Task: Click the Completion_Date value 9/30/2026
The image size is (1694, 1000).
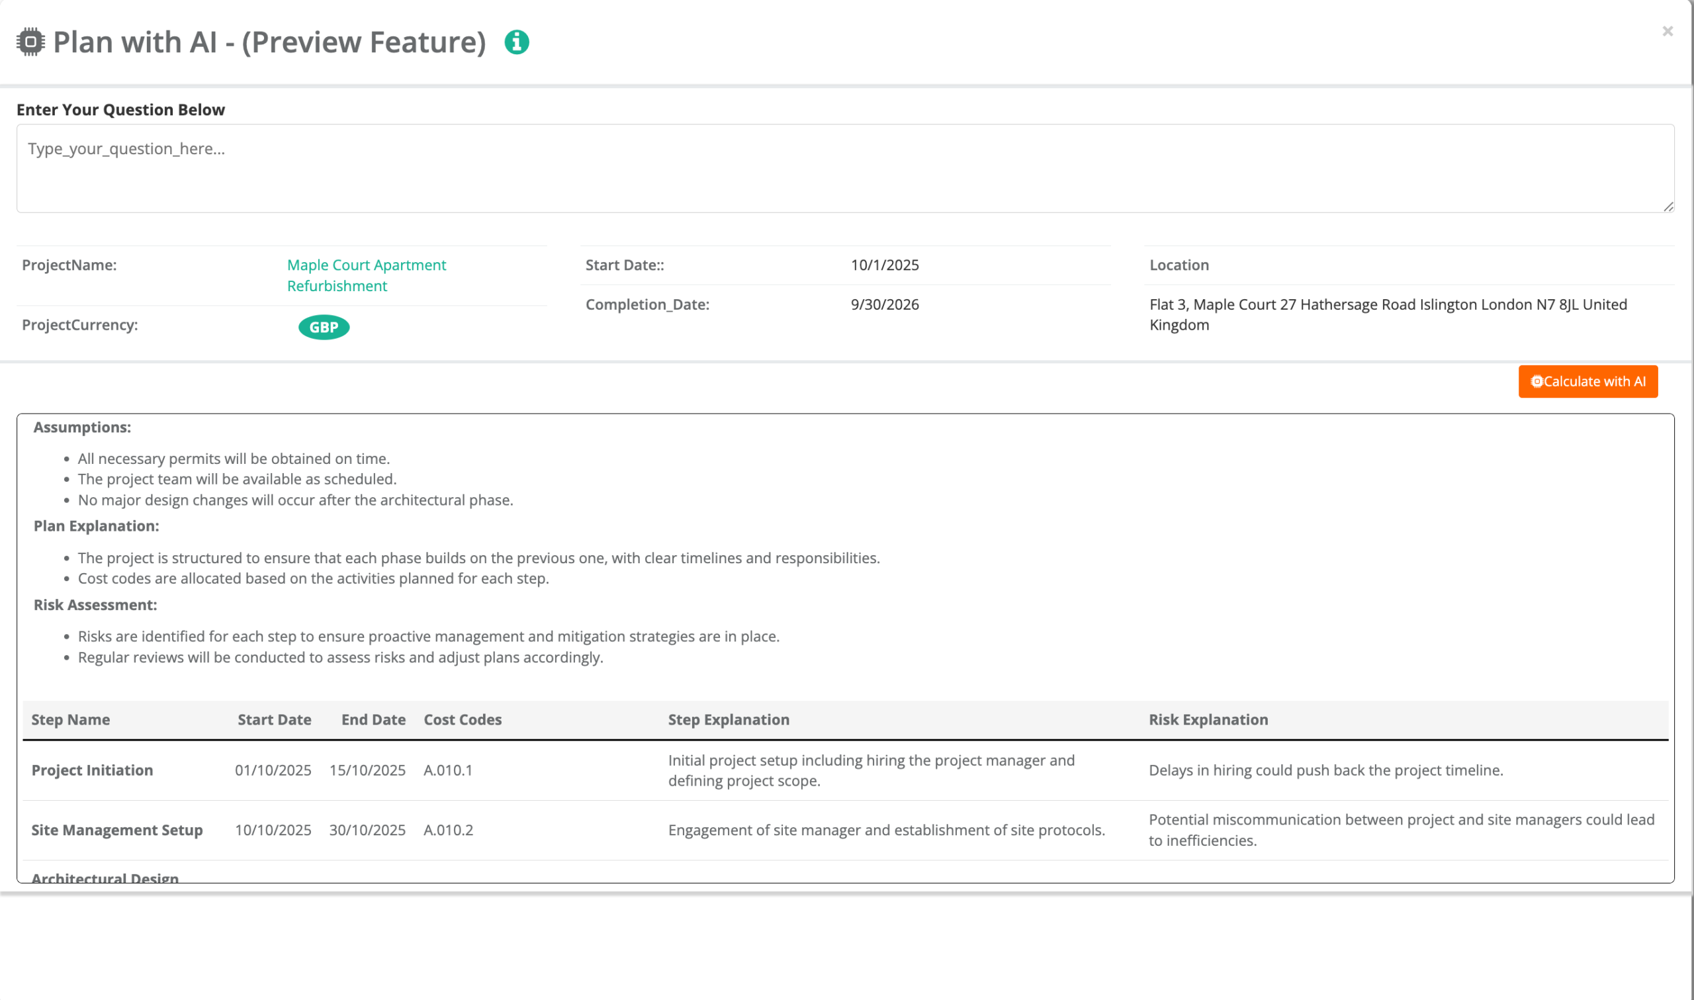Action: [884, 304]
